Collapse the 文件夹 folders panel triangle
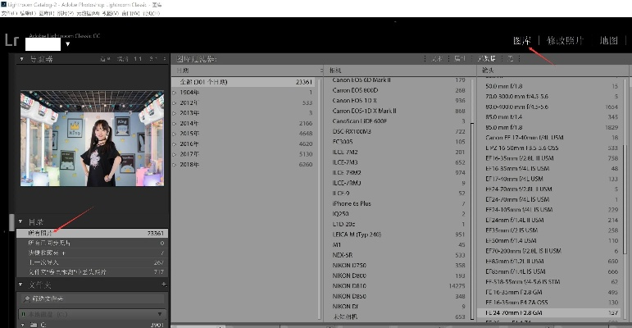This screenshot has width=632, height=328. pyautogui.click(x=20, y=285)
